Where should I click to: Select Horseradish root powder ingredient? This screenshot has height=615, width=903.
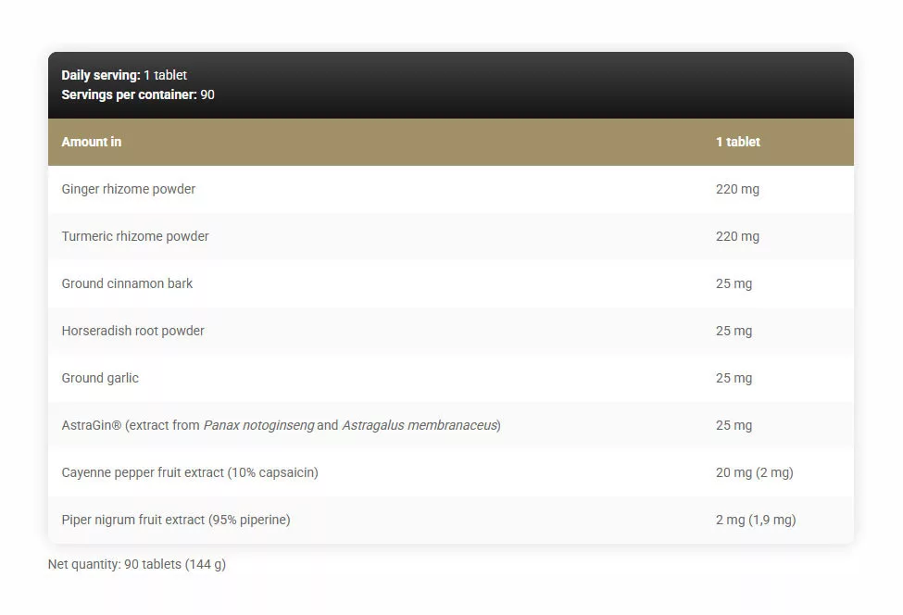point(132,331)
